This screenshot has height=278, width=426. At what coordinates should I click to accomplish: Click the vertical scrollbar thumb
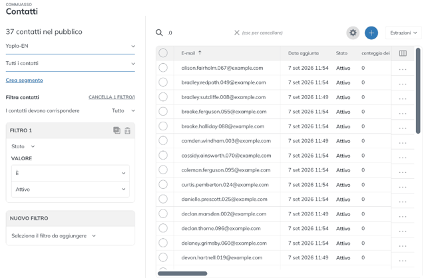(x=418, y=90)
